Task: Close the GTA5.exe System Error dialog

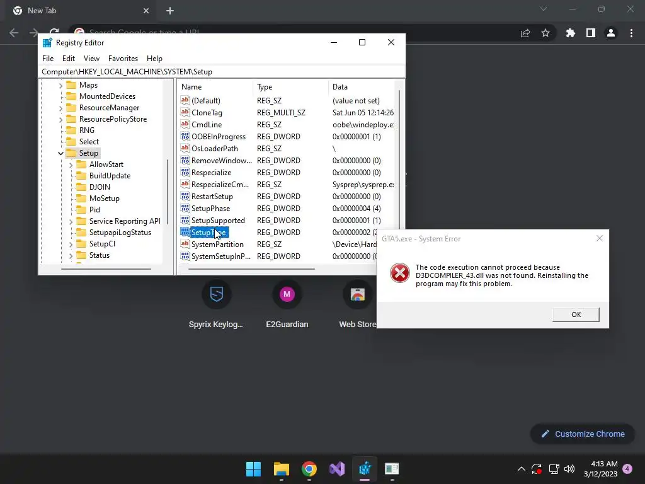Action: 600,238
